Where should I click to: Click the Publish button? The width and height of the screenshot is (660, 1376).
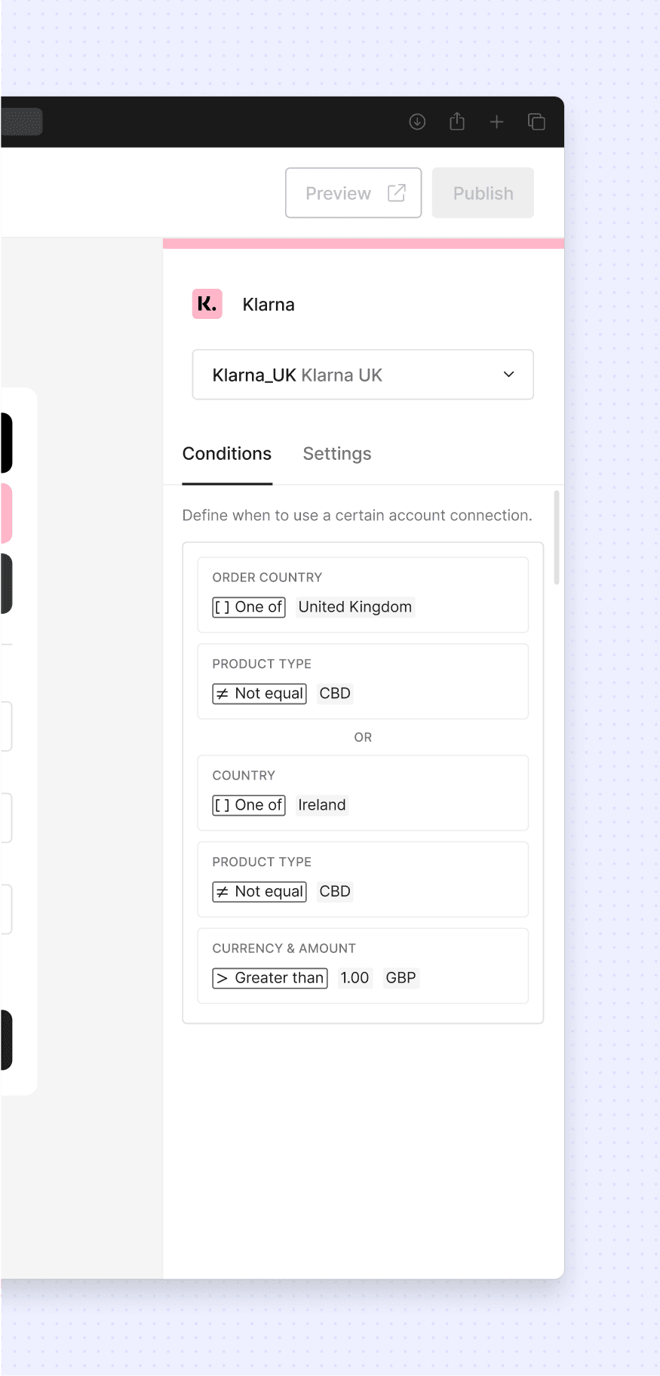click(x=483, y=193)
